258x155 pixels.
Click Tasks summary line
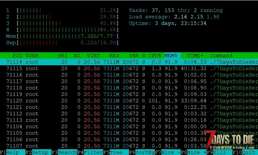click(x=176, y=11)
